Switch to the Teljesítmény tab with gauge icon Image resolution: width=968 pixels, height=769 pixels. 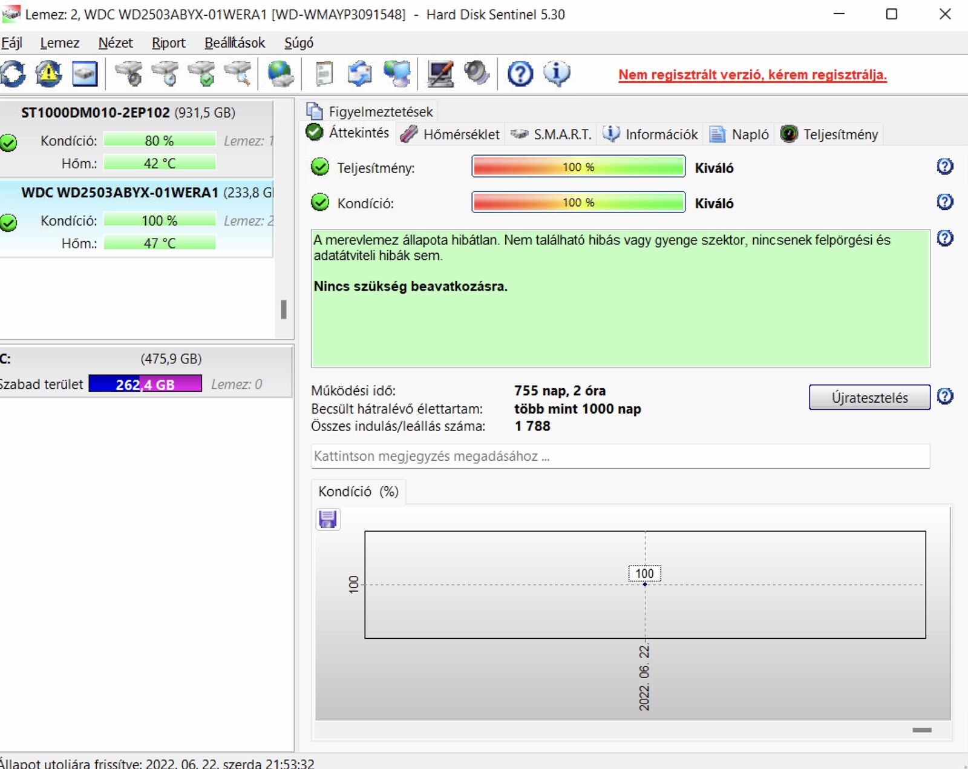[x=829, y=134]
